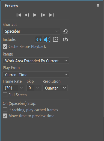Screen dimensions: 104x141
Task: Jump to last frame button
Action: click(x=51, y=15)
